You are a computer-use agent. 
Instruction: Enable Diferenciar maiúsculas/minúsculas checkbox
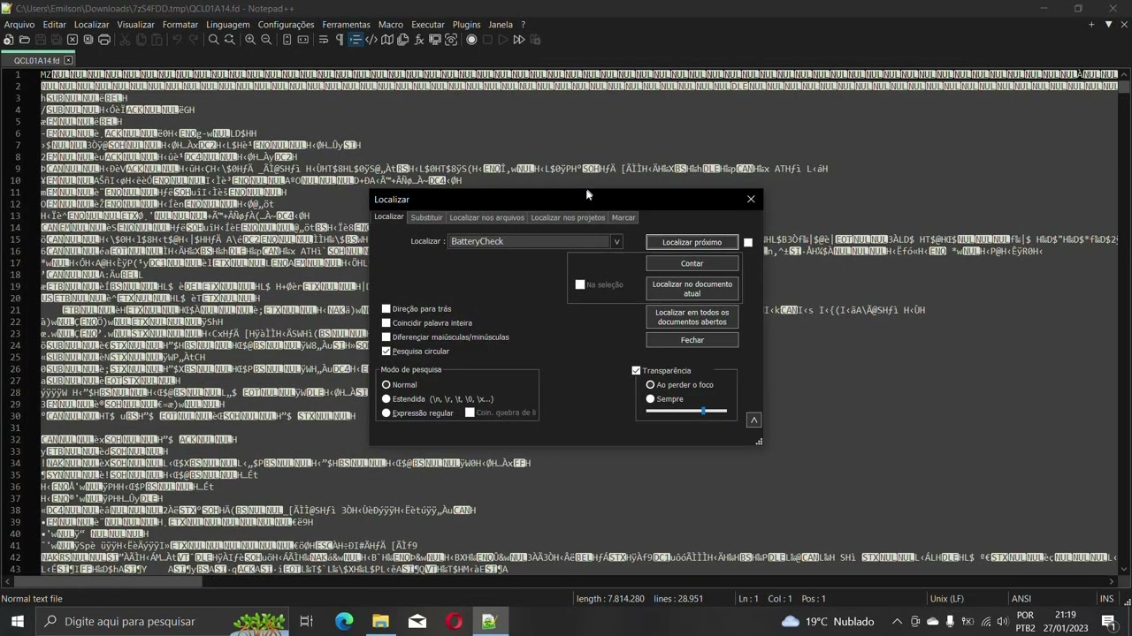click(386, 337)
